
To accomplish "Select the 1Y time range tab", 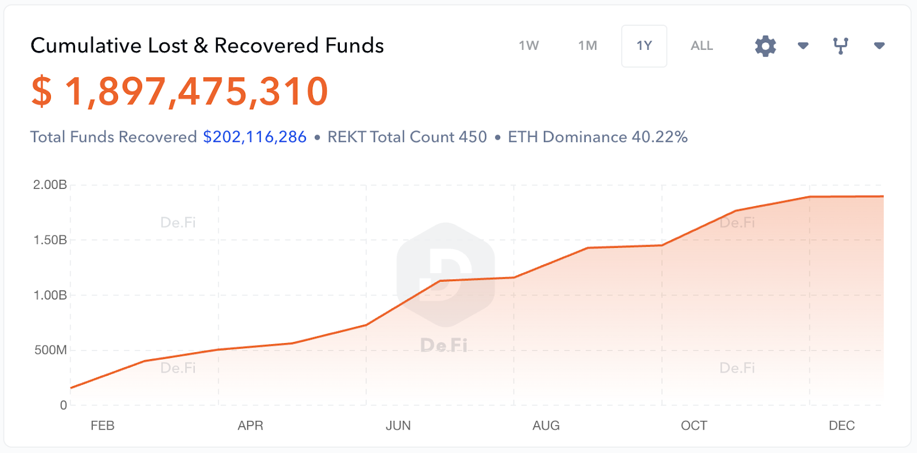I will 644,46.
